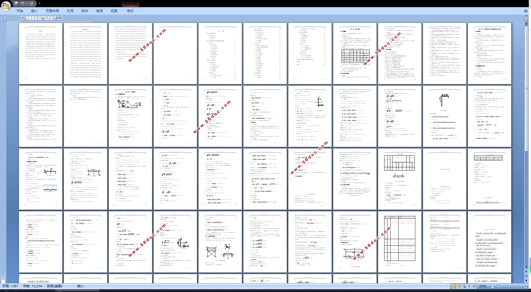Click the Previous Page double-arrow button
The height and width of the screenshot is (292, 531).
pos(526,272)
